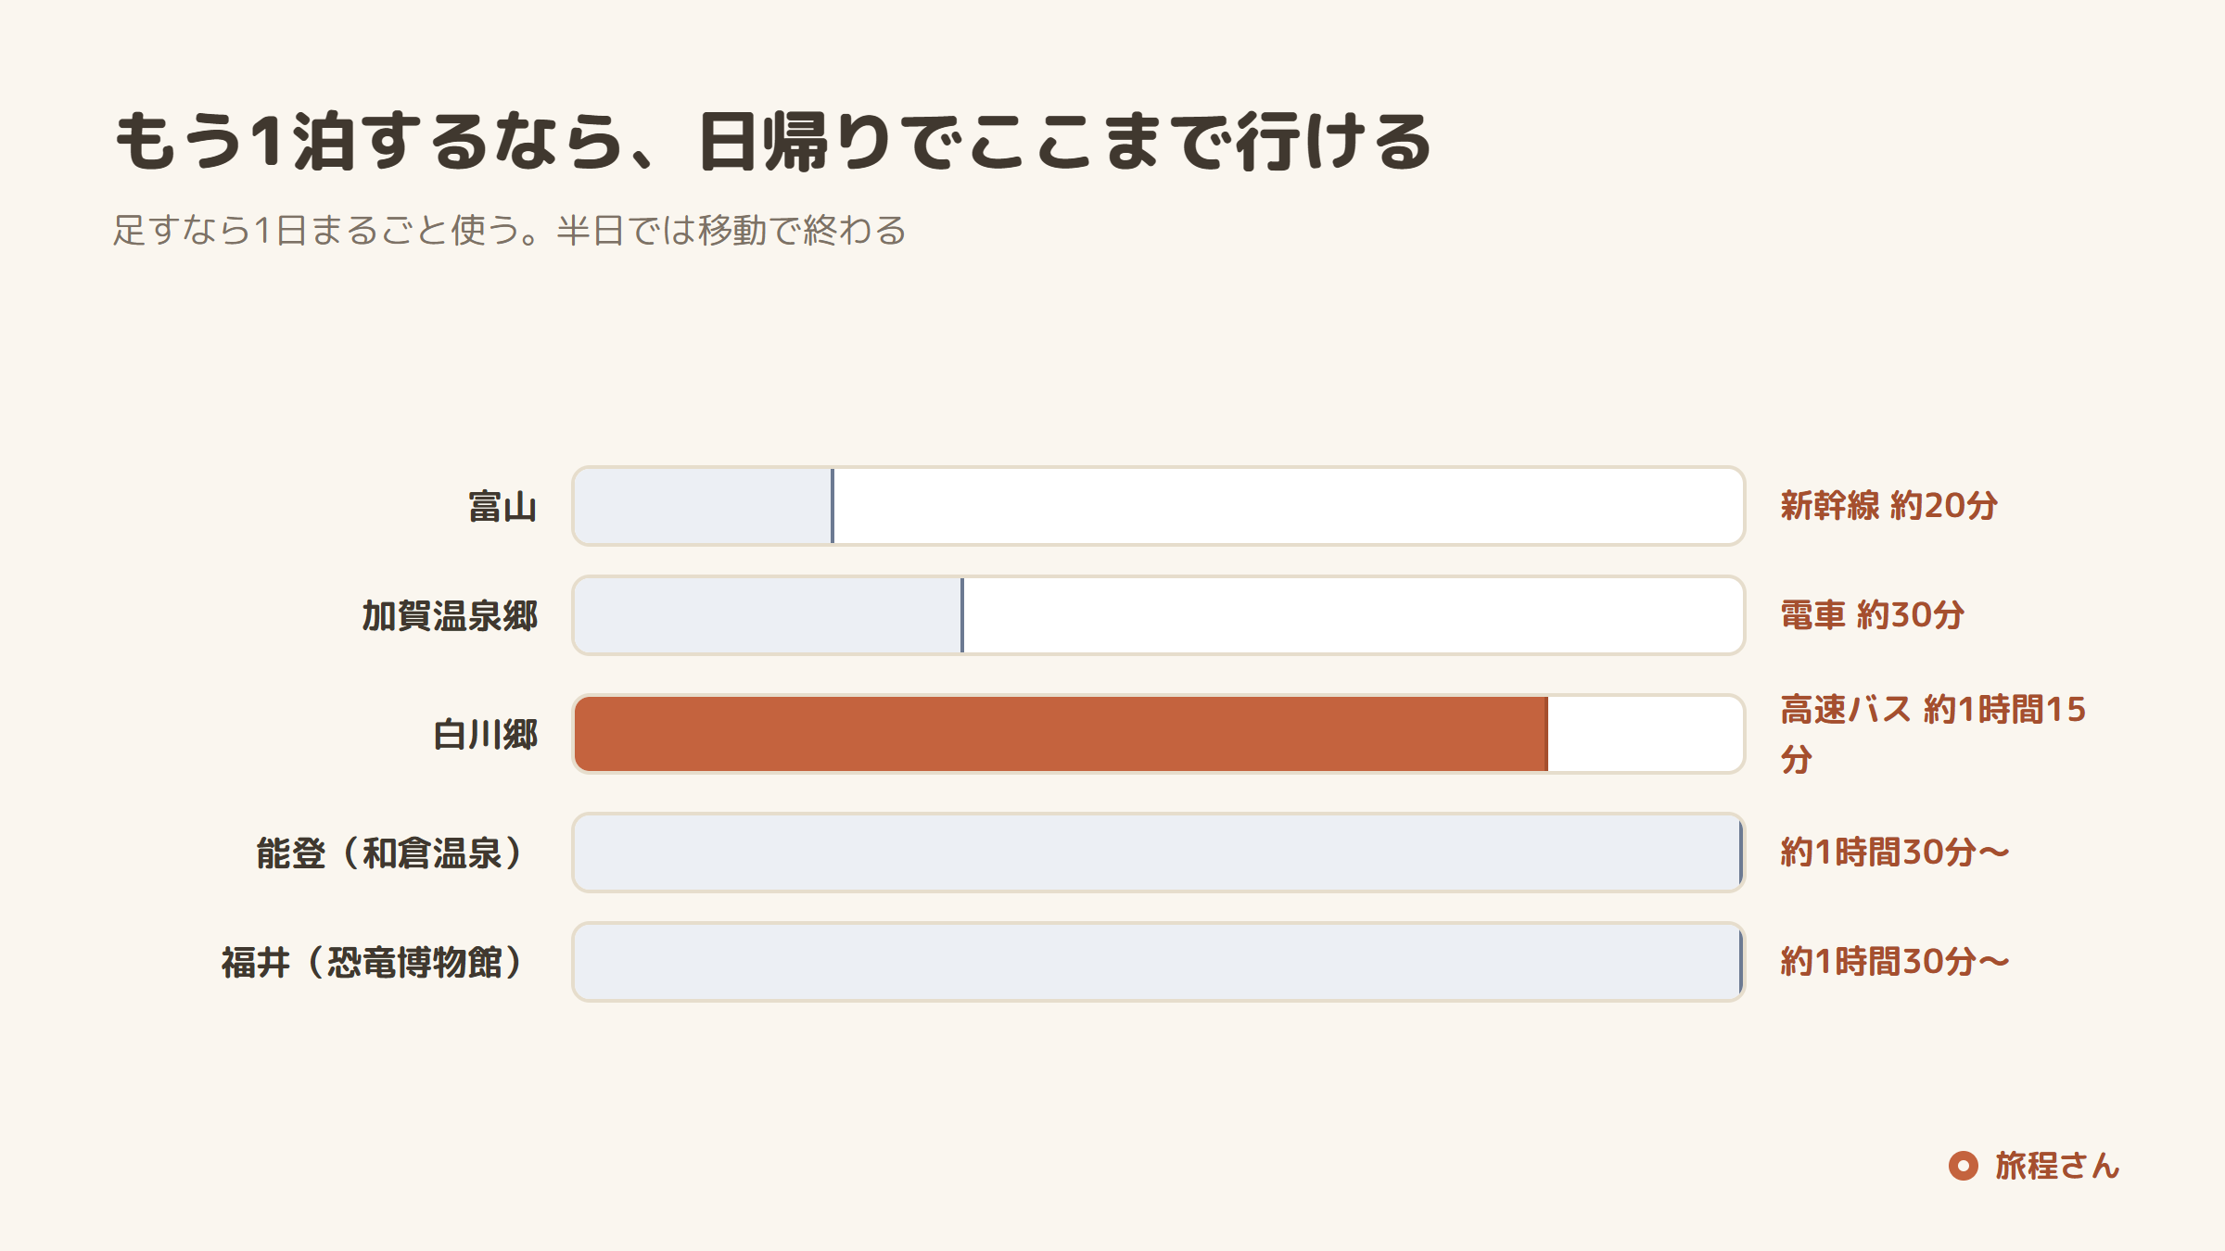
Task: Click the 白川郷 row label
Action: 485,735
